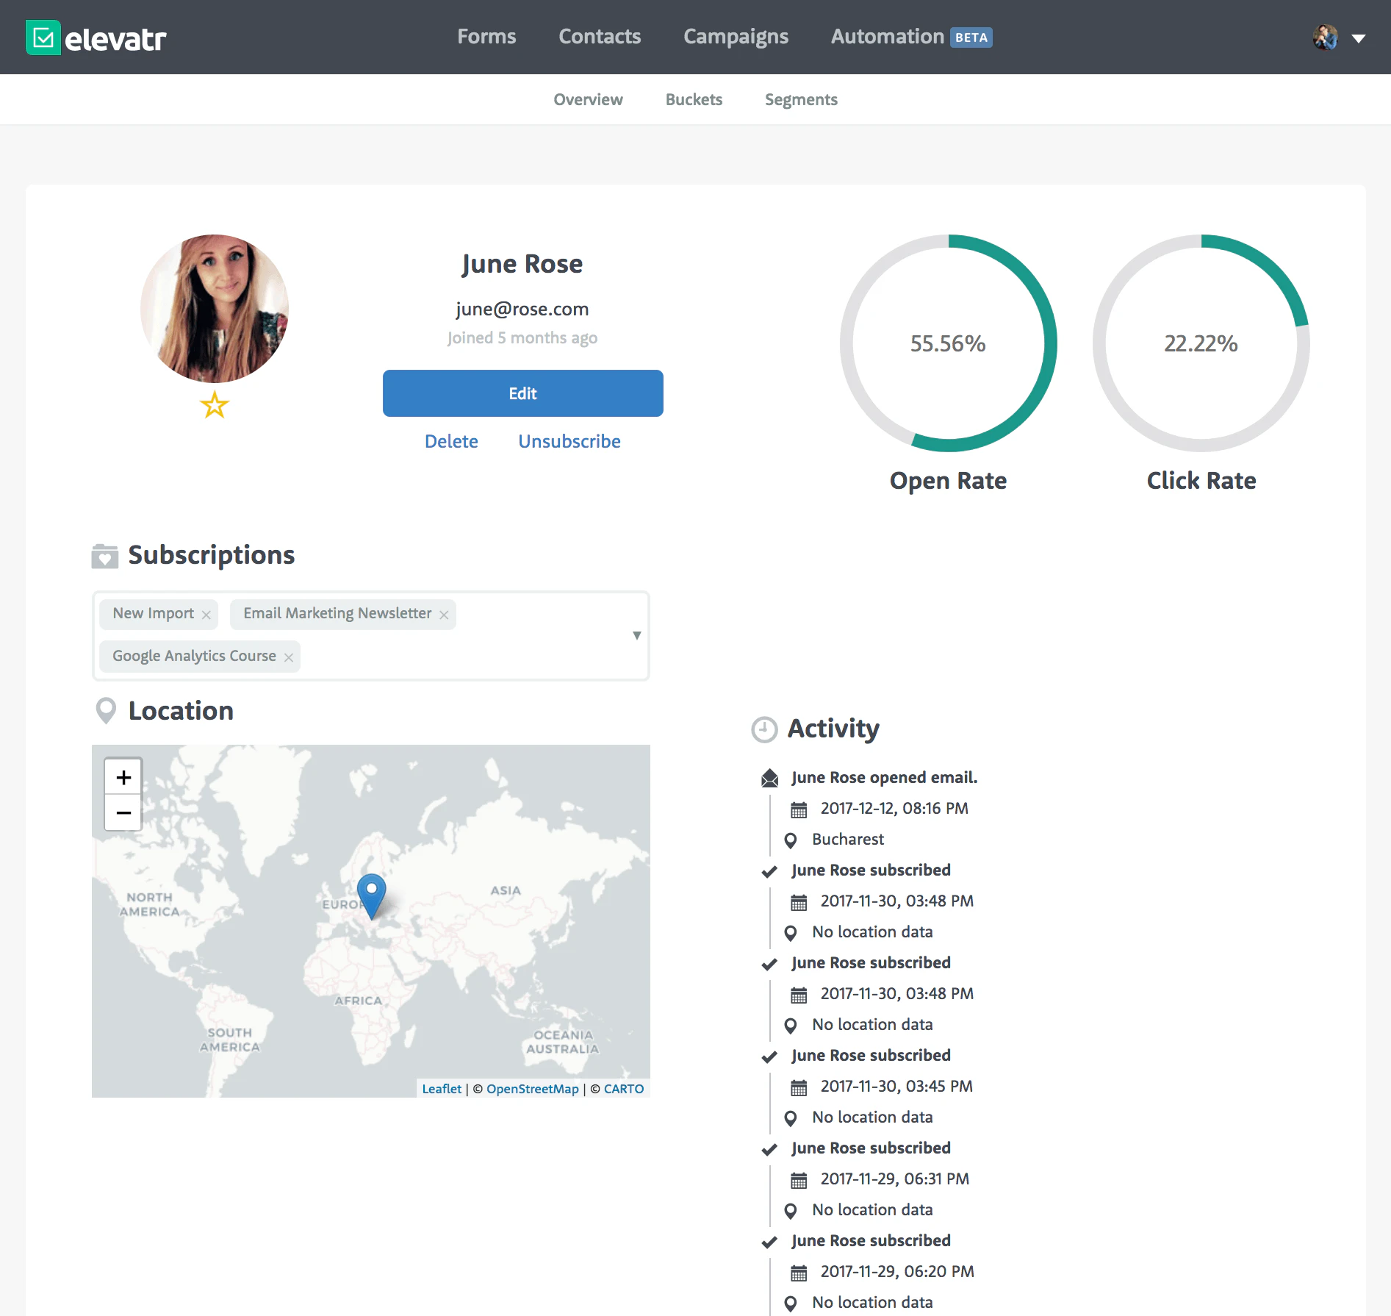The height and width of the screenshot is (1316, 1391).
Task: Navigate to the Automation BETA section
Action: click(x=887, y=36)
